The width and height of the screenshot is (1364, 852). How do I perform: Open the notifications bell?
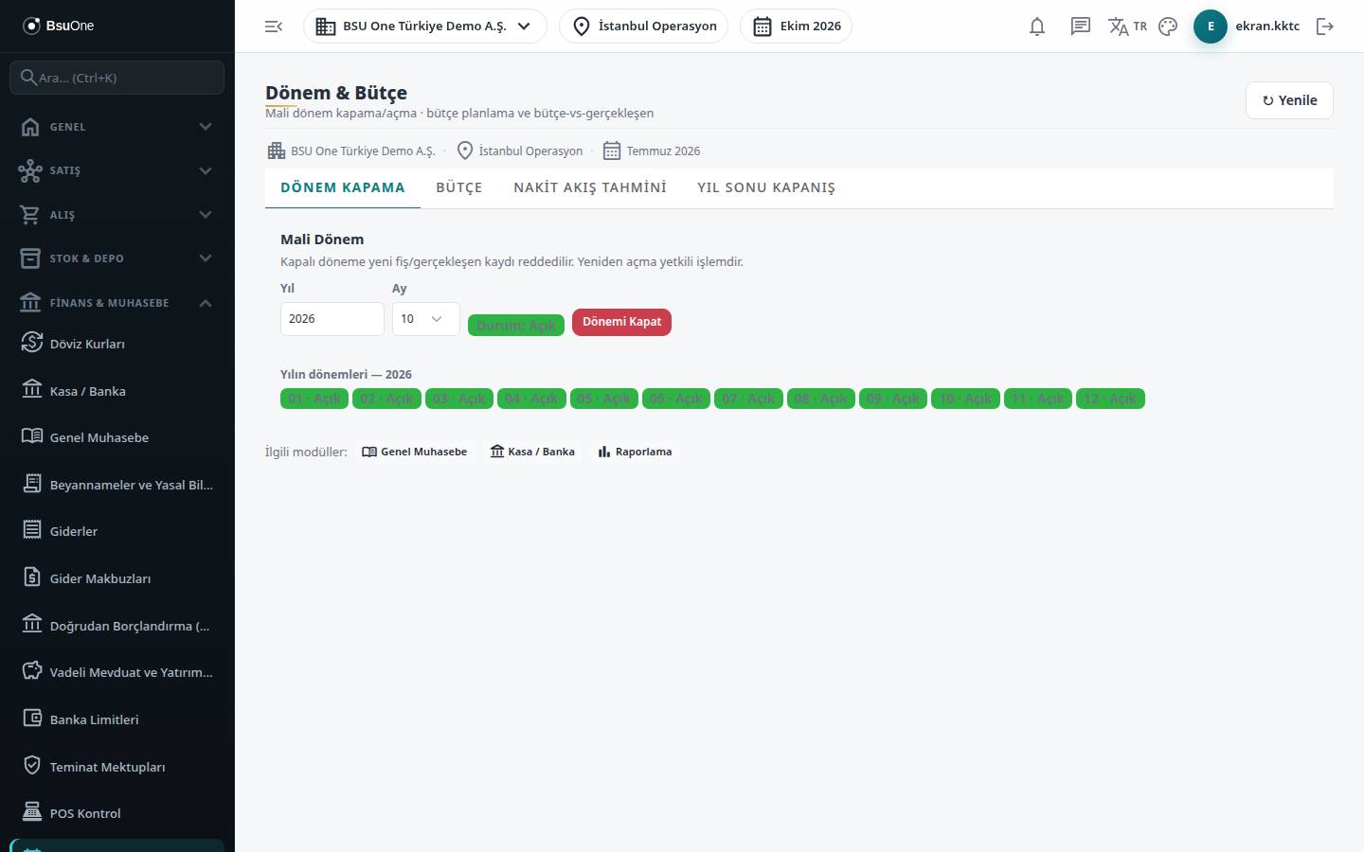pyautogui.click(x=1037, y=27)
